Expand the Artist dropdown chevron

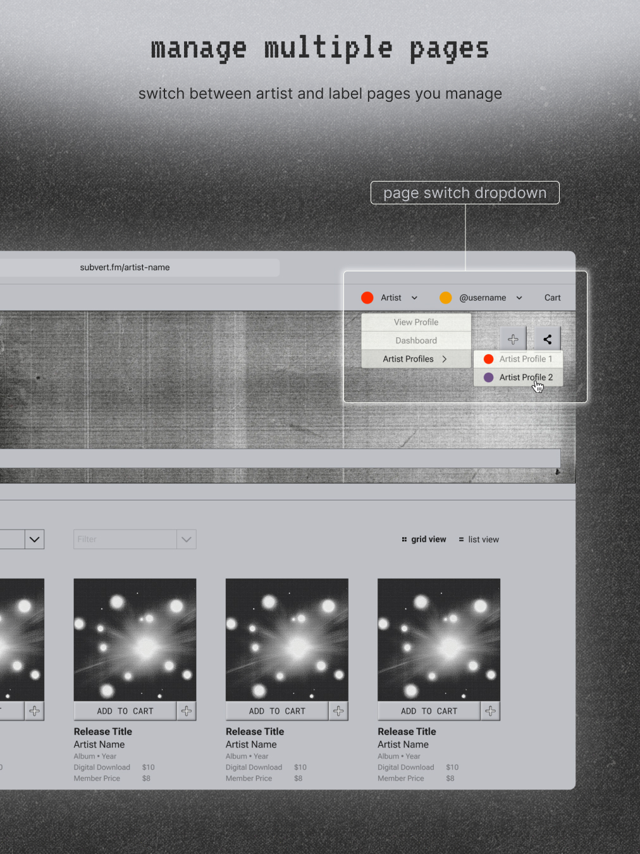(414, 298)
